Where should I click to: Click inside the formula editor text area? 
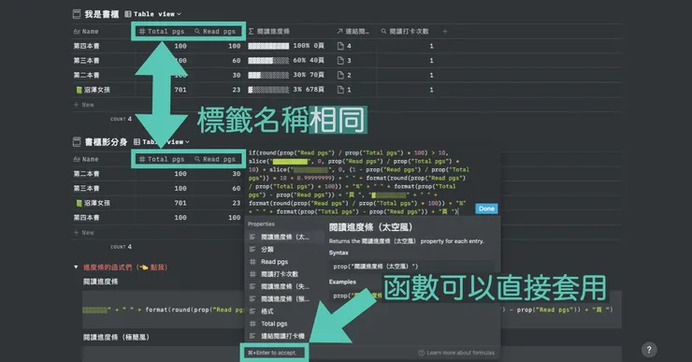[x=359, y=181]
